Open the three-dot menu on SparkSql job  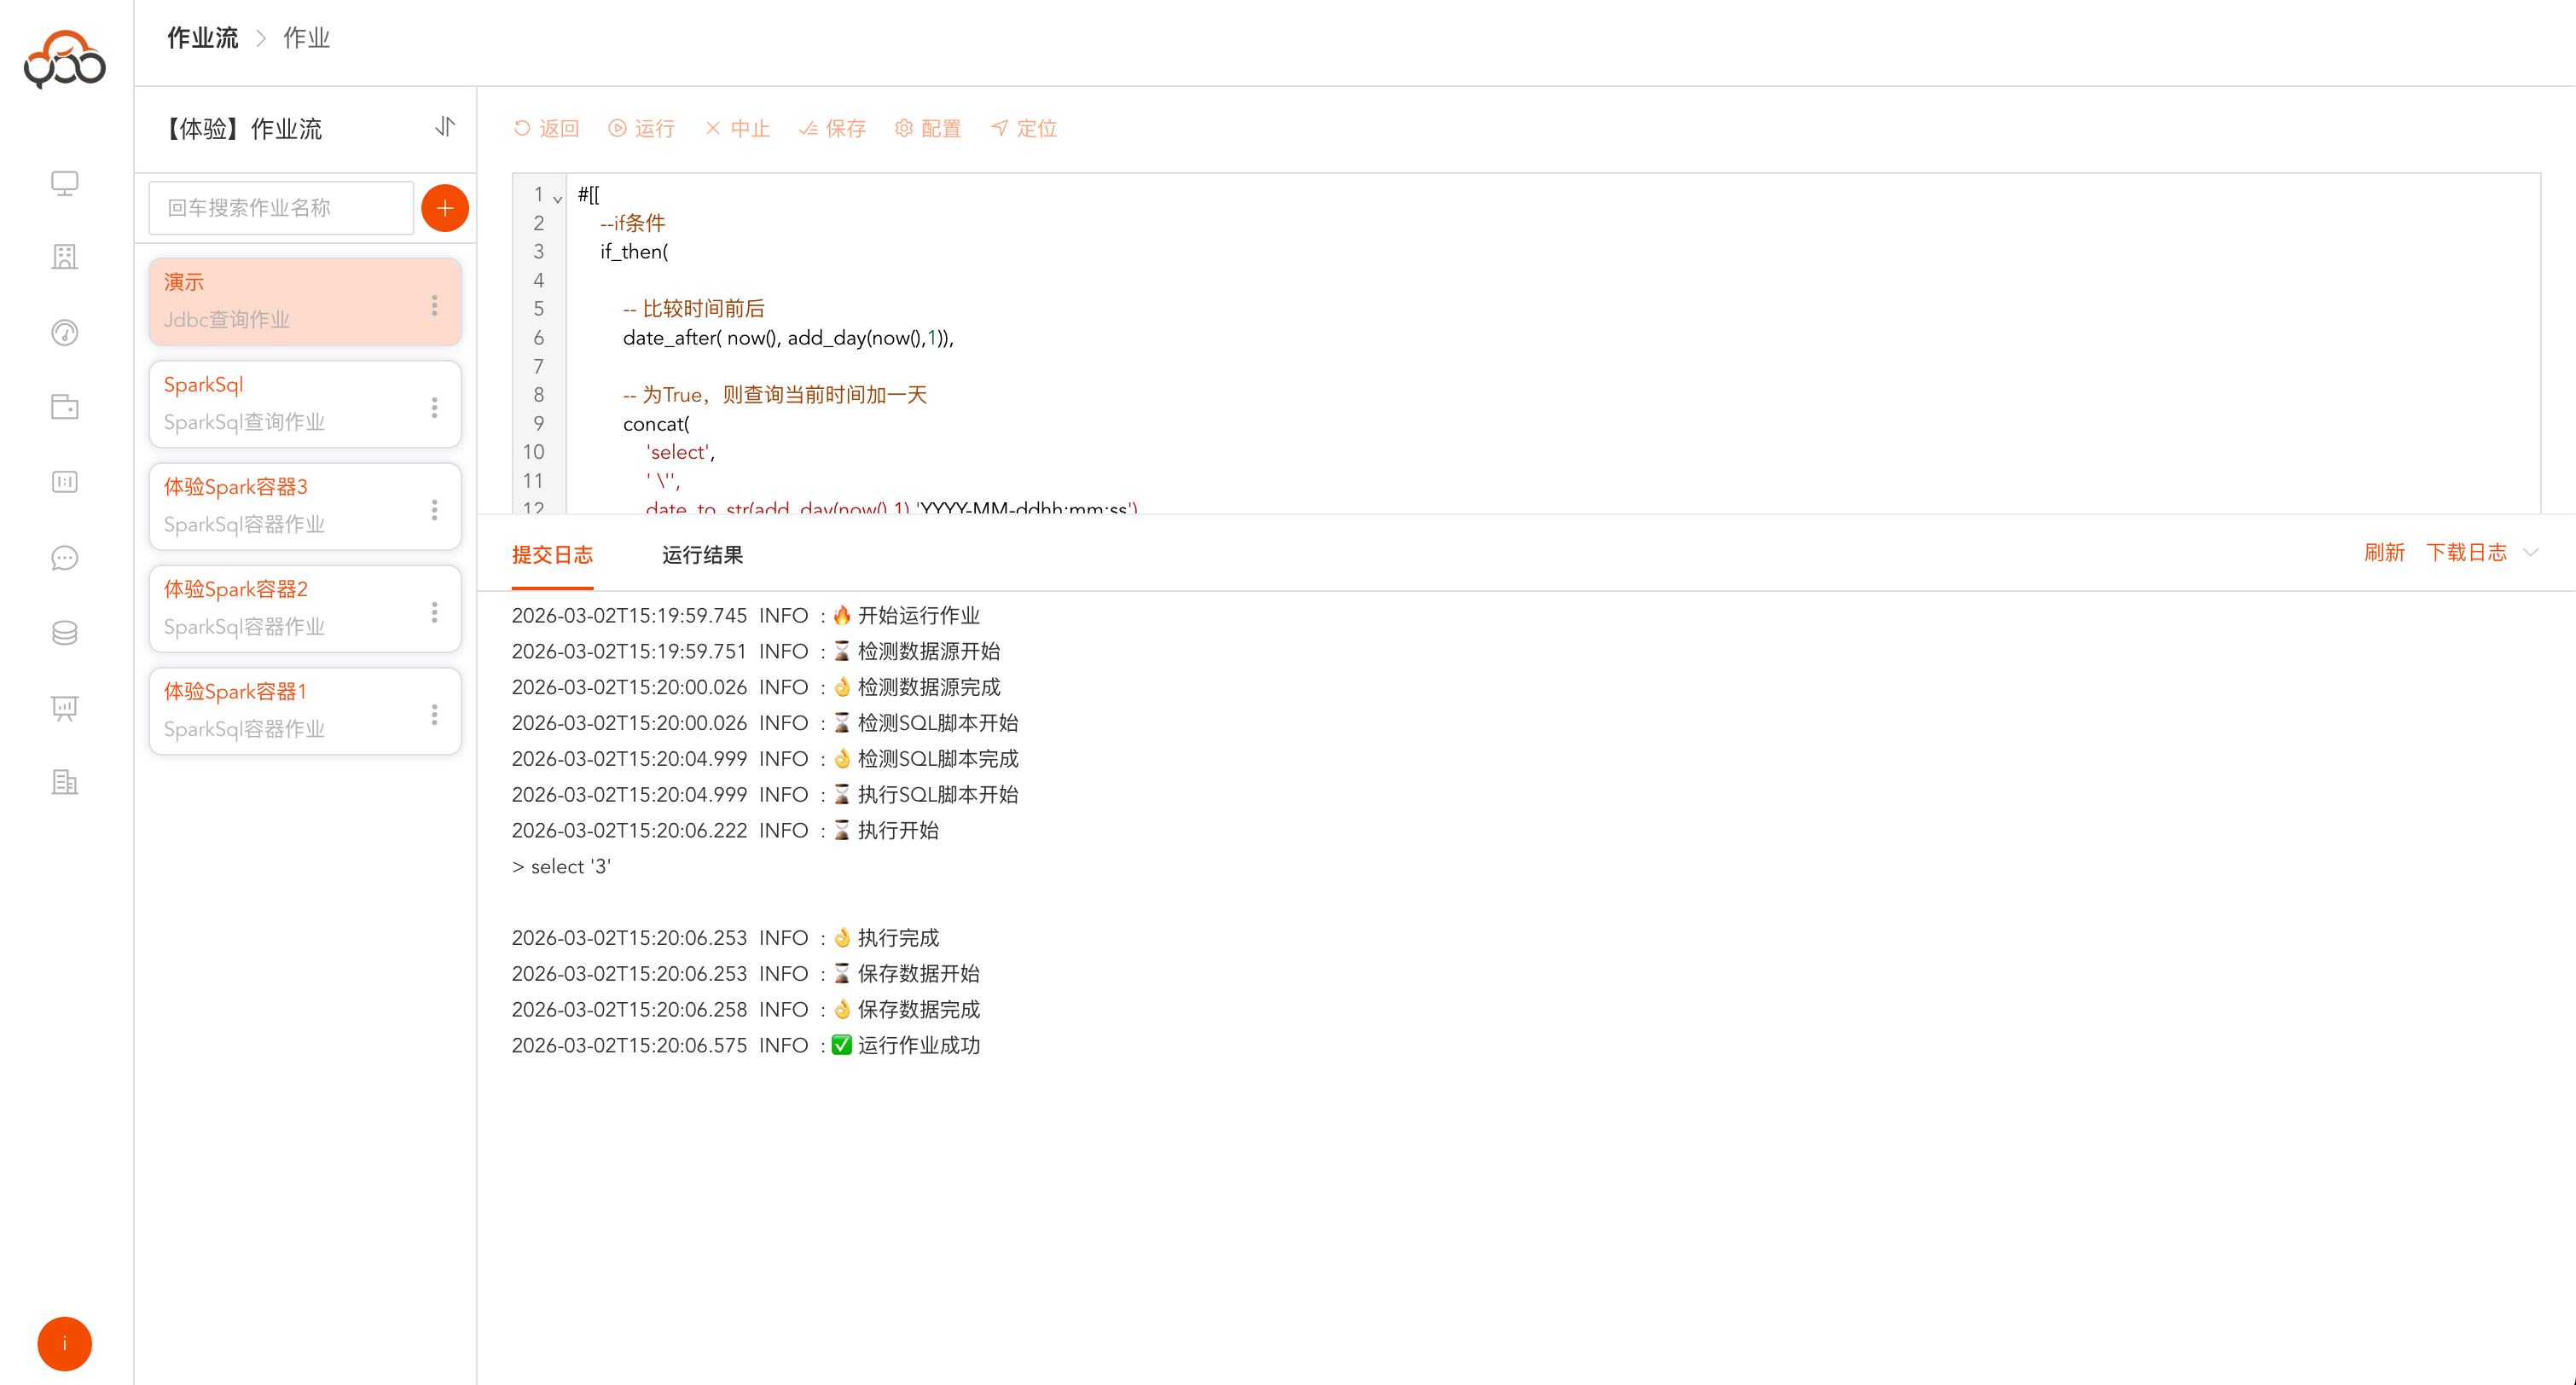click(434, 407)
